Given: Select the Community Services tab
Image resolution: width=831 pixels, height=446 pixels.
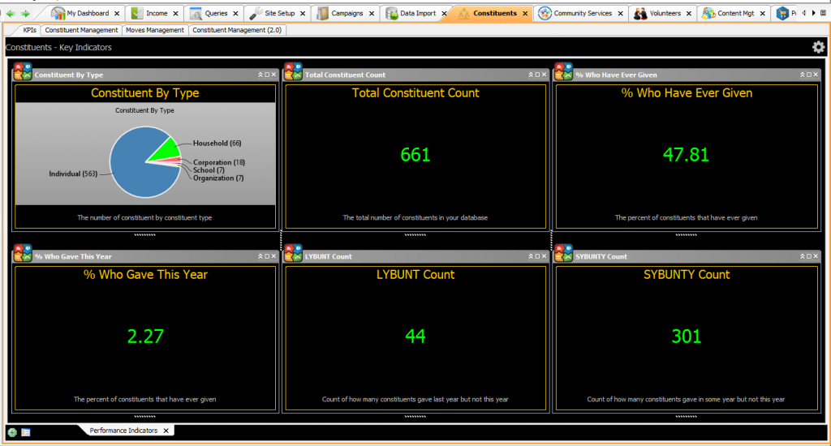Looking at the screenshot, I should tap(583, 13).
